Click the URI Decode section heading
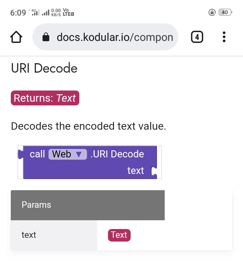Image resolution: width=243 pixels, height=277 pixels. pyautogui.click(x=44, y=68)
